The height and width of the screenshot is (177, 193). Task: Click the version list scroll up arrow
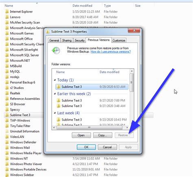pos(132,71)
